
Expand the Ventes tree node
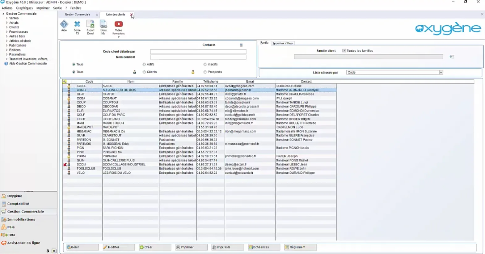(7, 18)
